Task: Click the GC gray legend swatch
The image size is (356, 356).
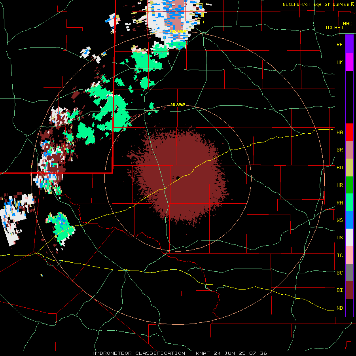Action: coord(349,273)
